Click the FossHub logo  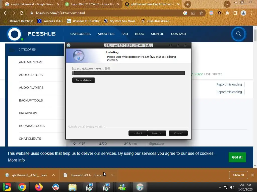[31, 34]
